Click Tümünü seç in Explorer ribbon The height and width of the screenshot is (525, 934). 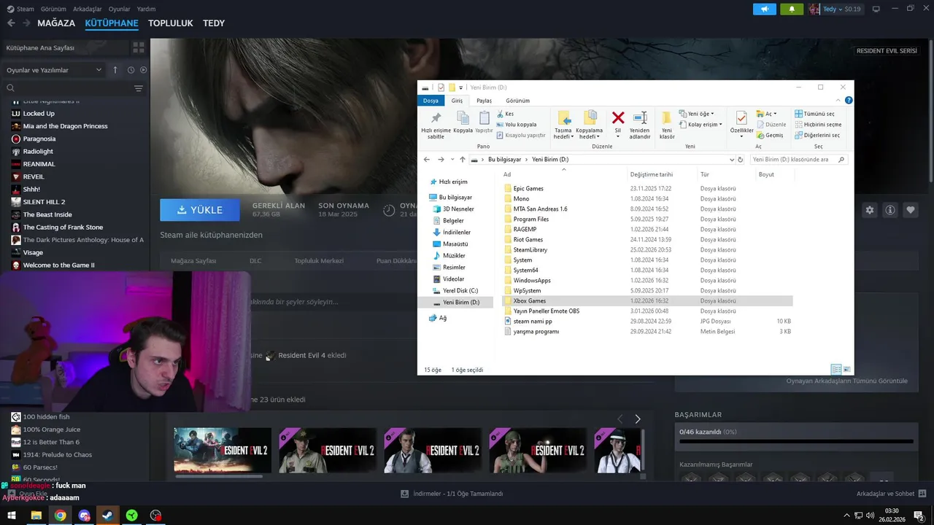(x=814, y=114)
